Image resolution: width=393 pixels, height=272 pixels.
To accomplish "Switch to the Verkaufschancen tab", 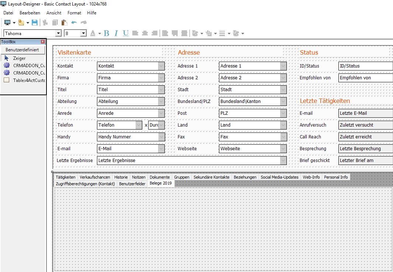I will coord(95,177).
